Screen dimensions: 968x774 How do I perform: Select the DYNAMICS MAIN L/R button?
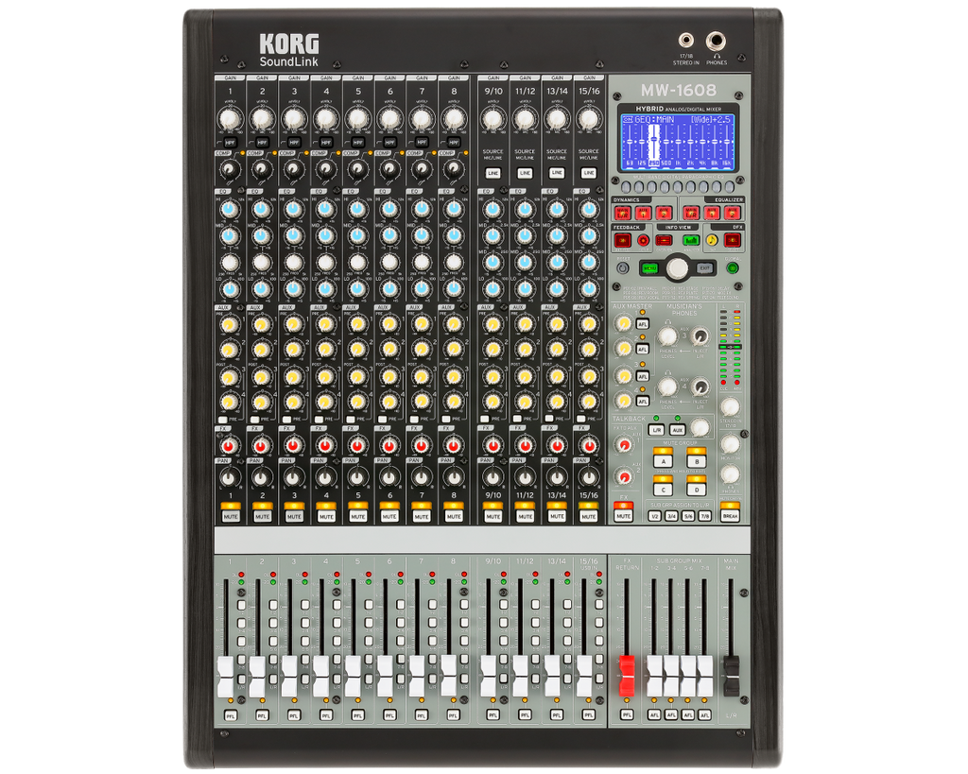(x=622, y=213)
